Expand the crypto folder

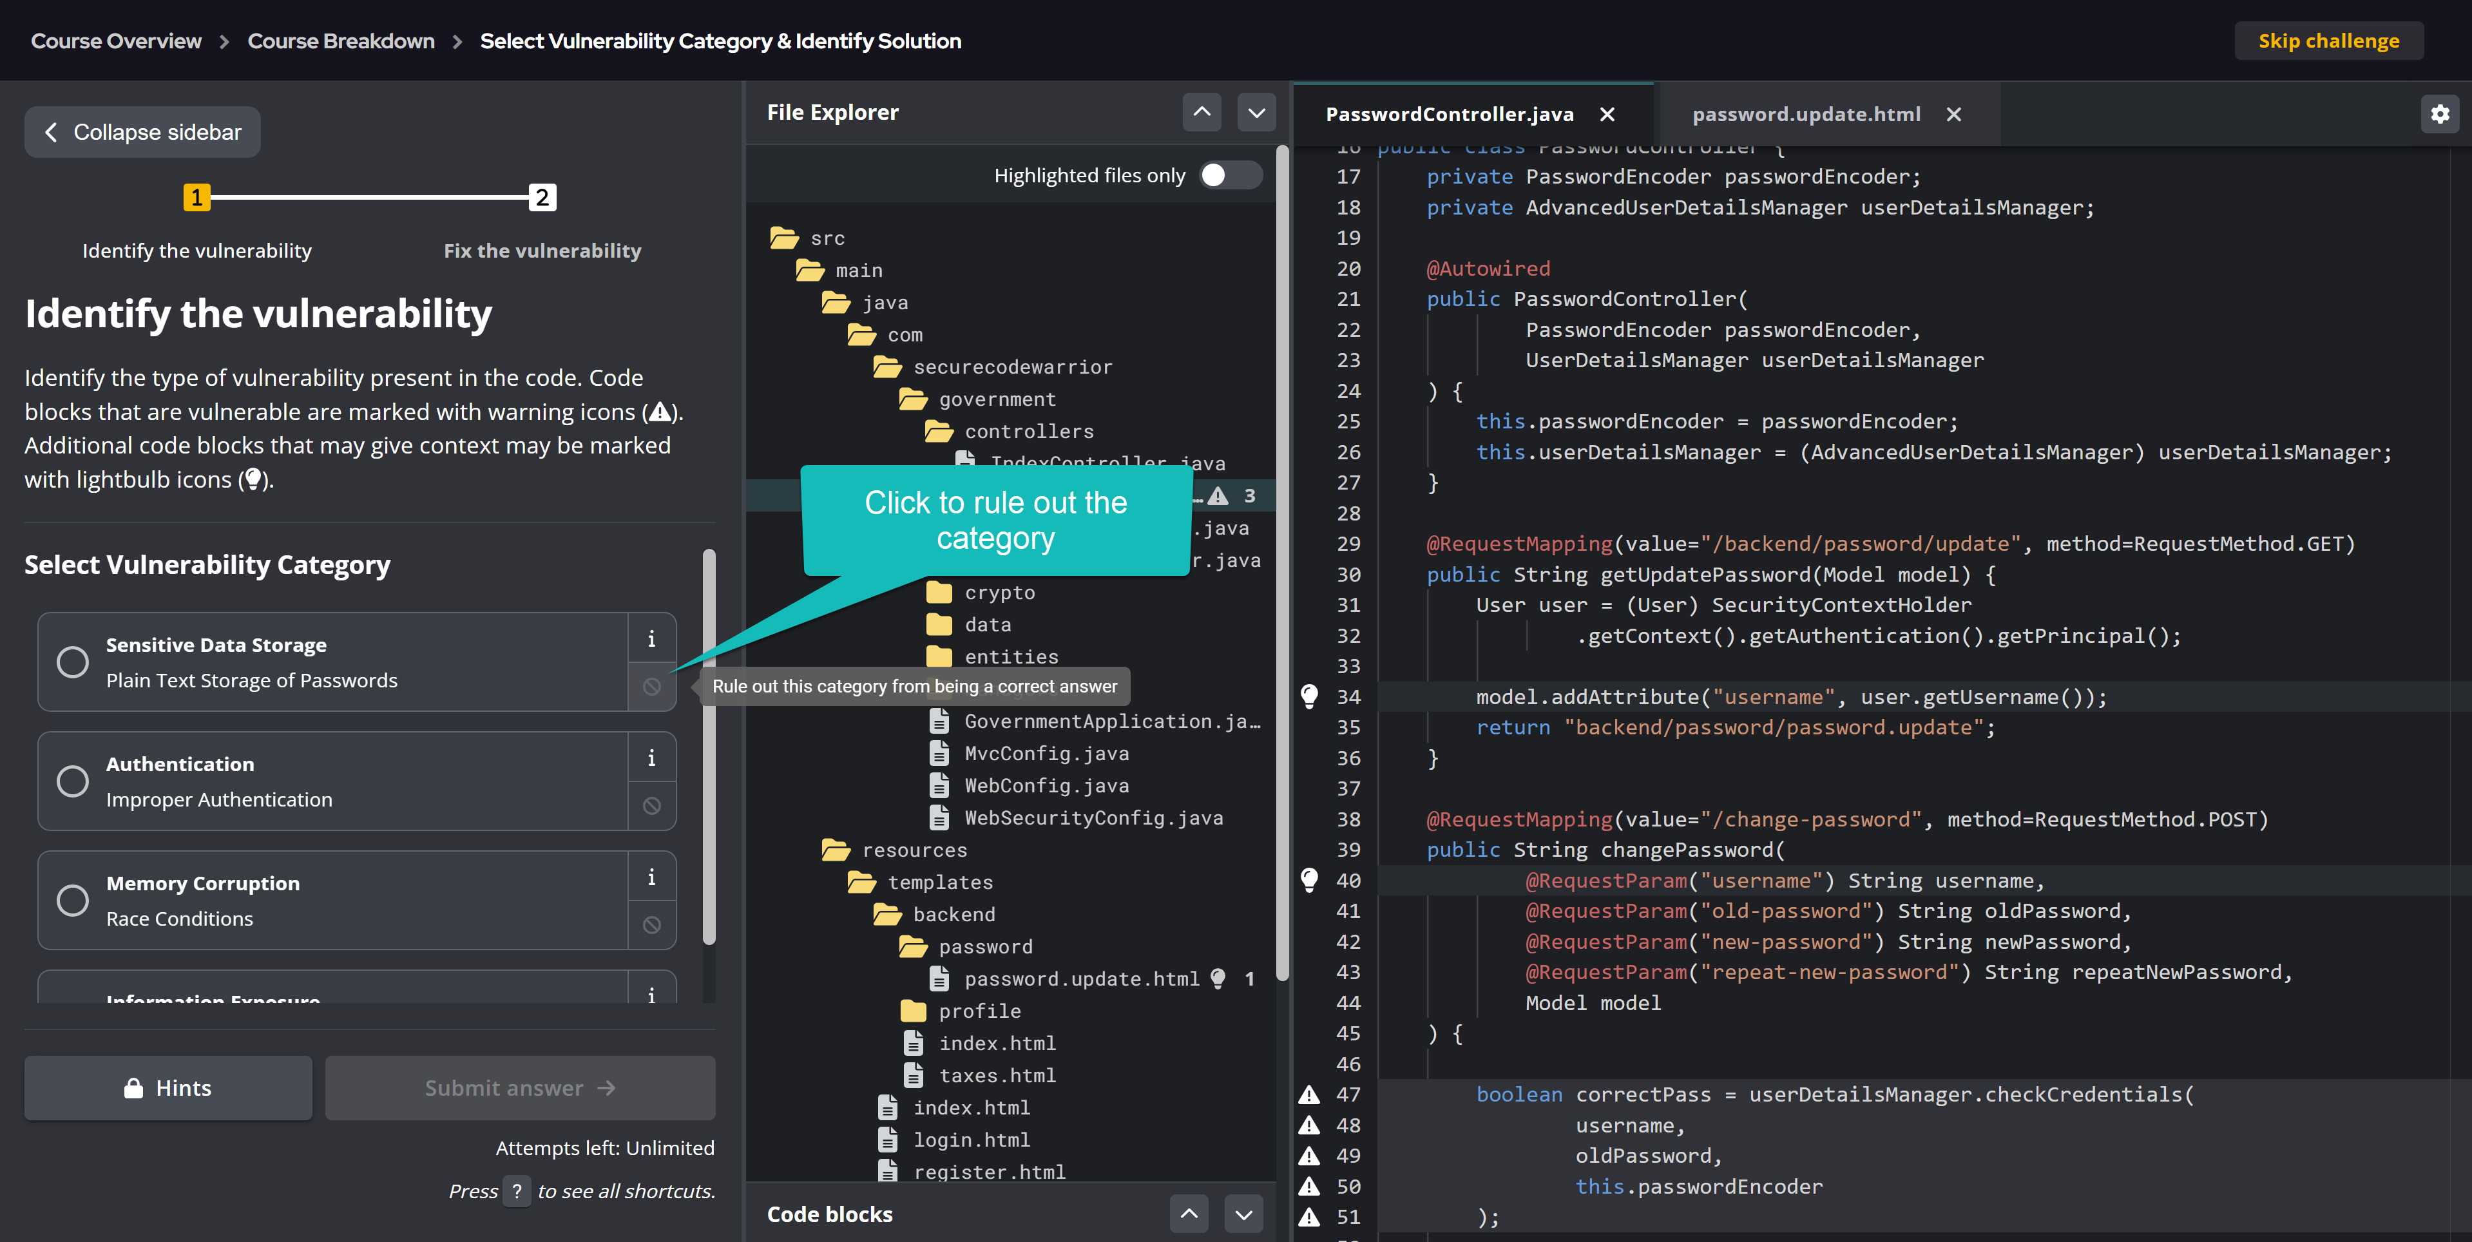click(980, 592)
